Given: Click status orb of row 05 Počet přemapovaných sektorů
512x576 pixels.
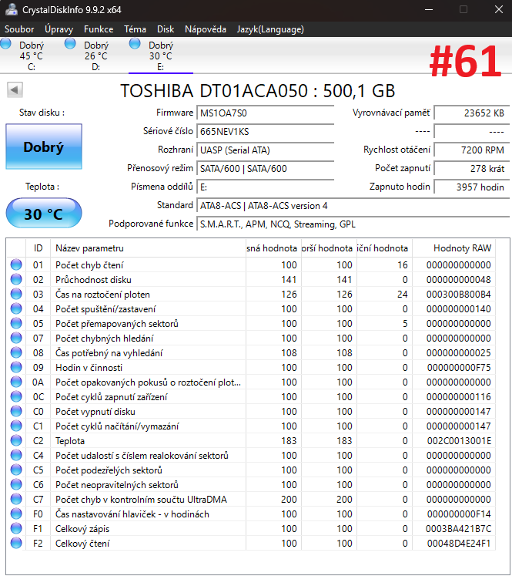Looking at the screenshot, I should tap(16, 323).
